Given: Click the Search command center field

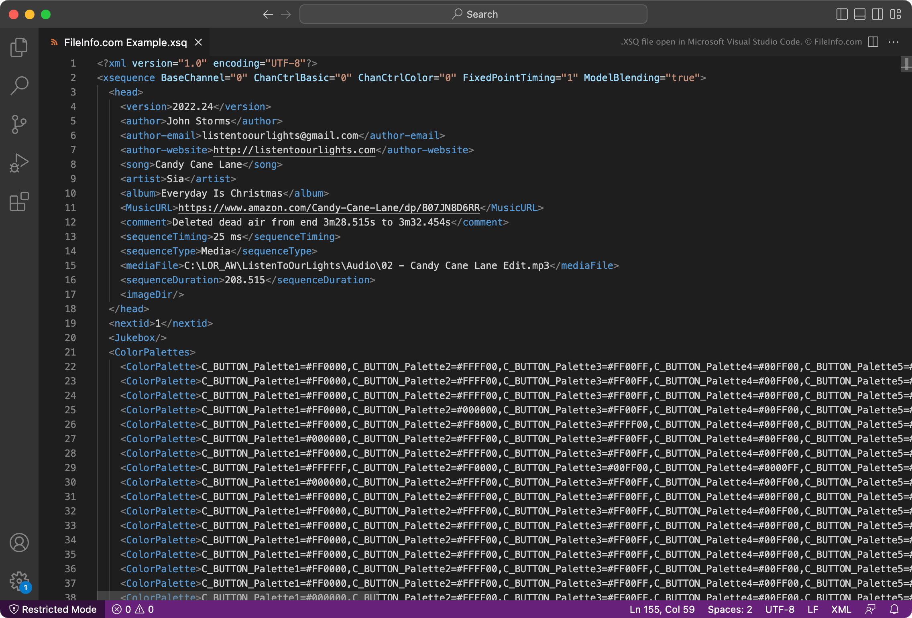Looking at the screenshot, I should pyautogui.click(x=473, y=14).
